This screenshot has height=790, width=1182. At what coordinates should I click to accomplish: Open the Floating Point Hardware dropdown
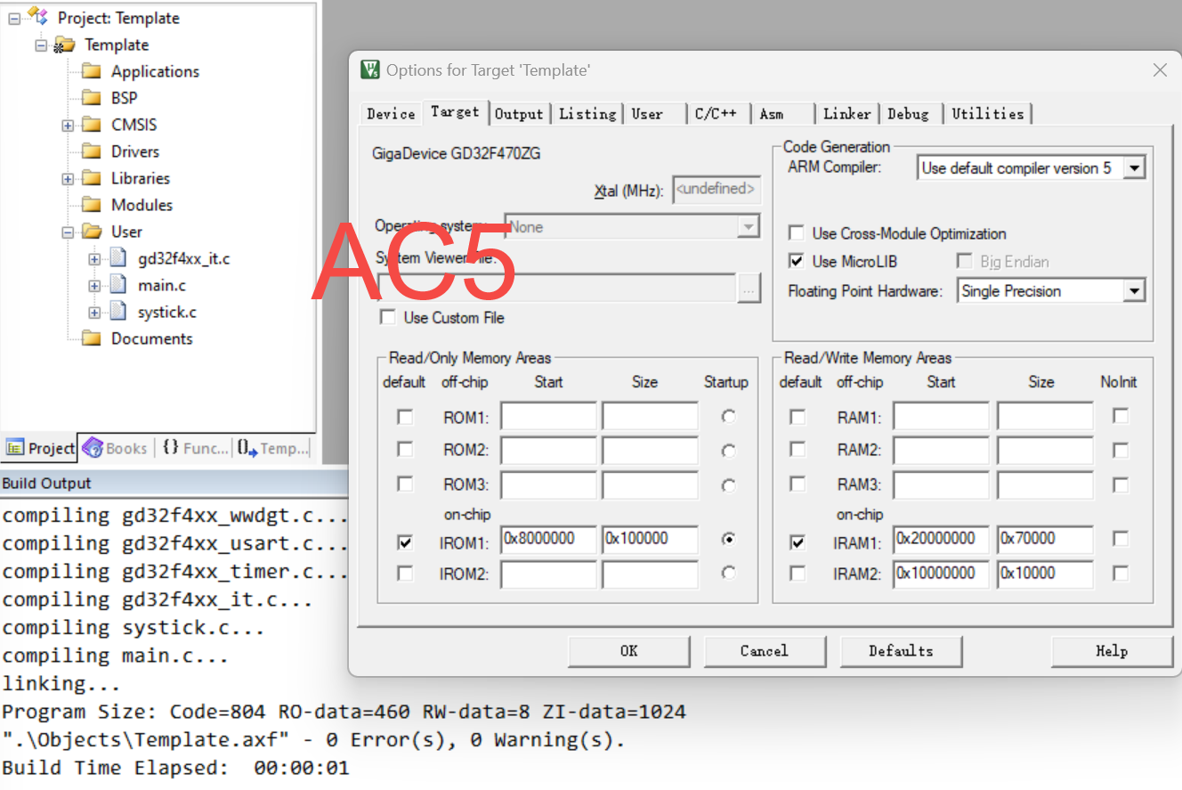pos(1133,290)
